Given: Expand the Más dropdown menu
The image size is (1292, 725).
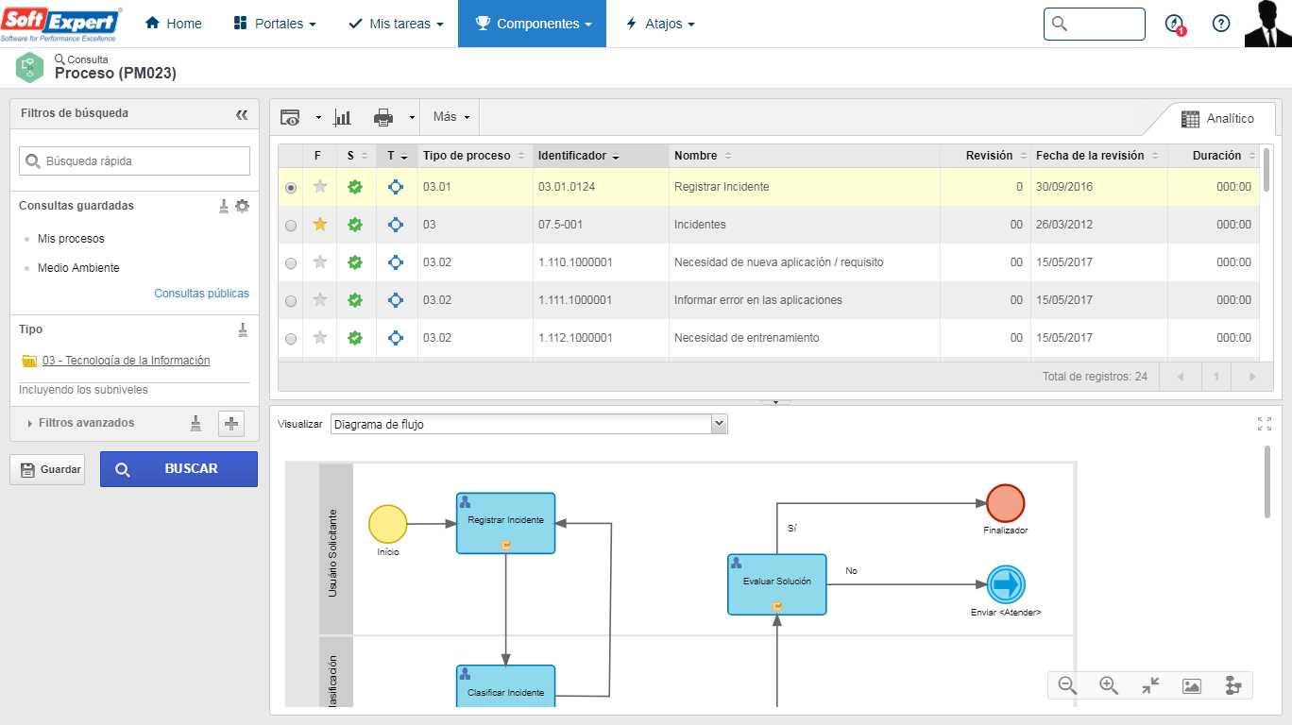Looking at the screenshot, I should coord(451,117).
